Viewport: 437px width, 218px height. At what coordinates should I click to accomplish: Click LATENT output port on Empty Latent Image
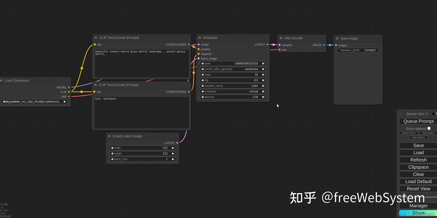(x=177, y=143)
